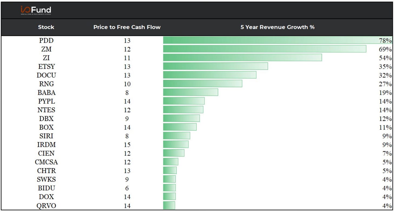Viewport: 394px width, 212px height.
Task: Click RNG's price to free cash flow value 10
Action: coord(127,84)
